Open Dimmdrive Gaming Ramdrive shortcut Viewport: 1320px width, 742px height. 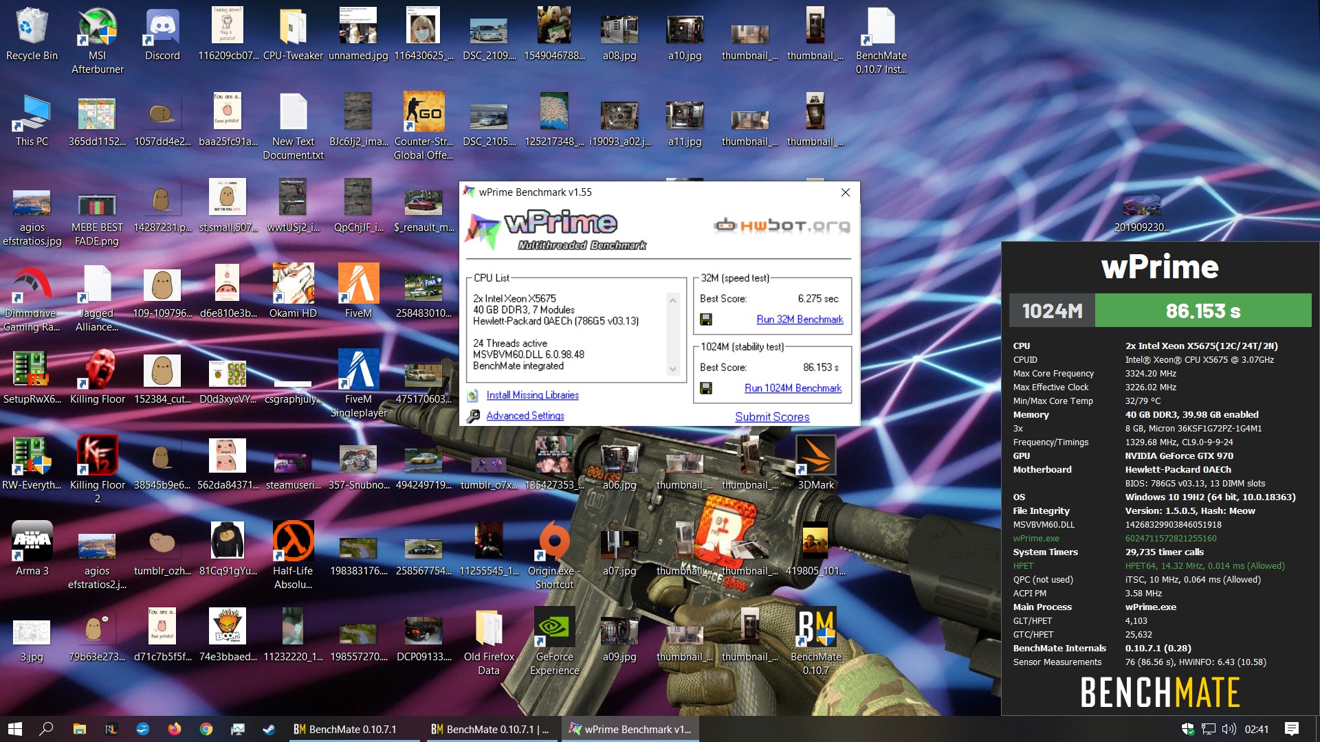click(x=32, y=299)
